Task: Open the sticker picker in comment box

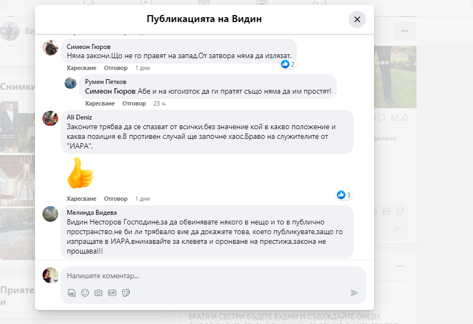Action: (126, 293)
